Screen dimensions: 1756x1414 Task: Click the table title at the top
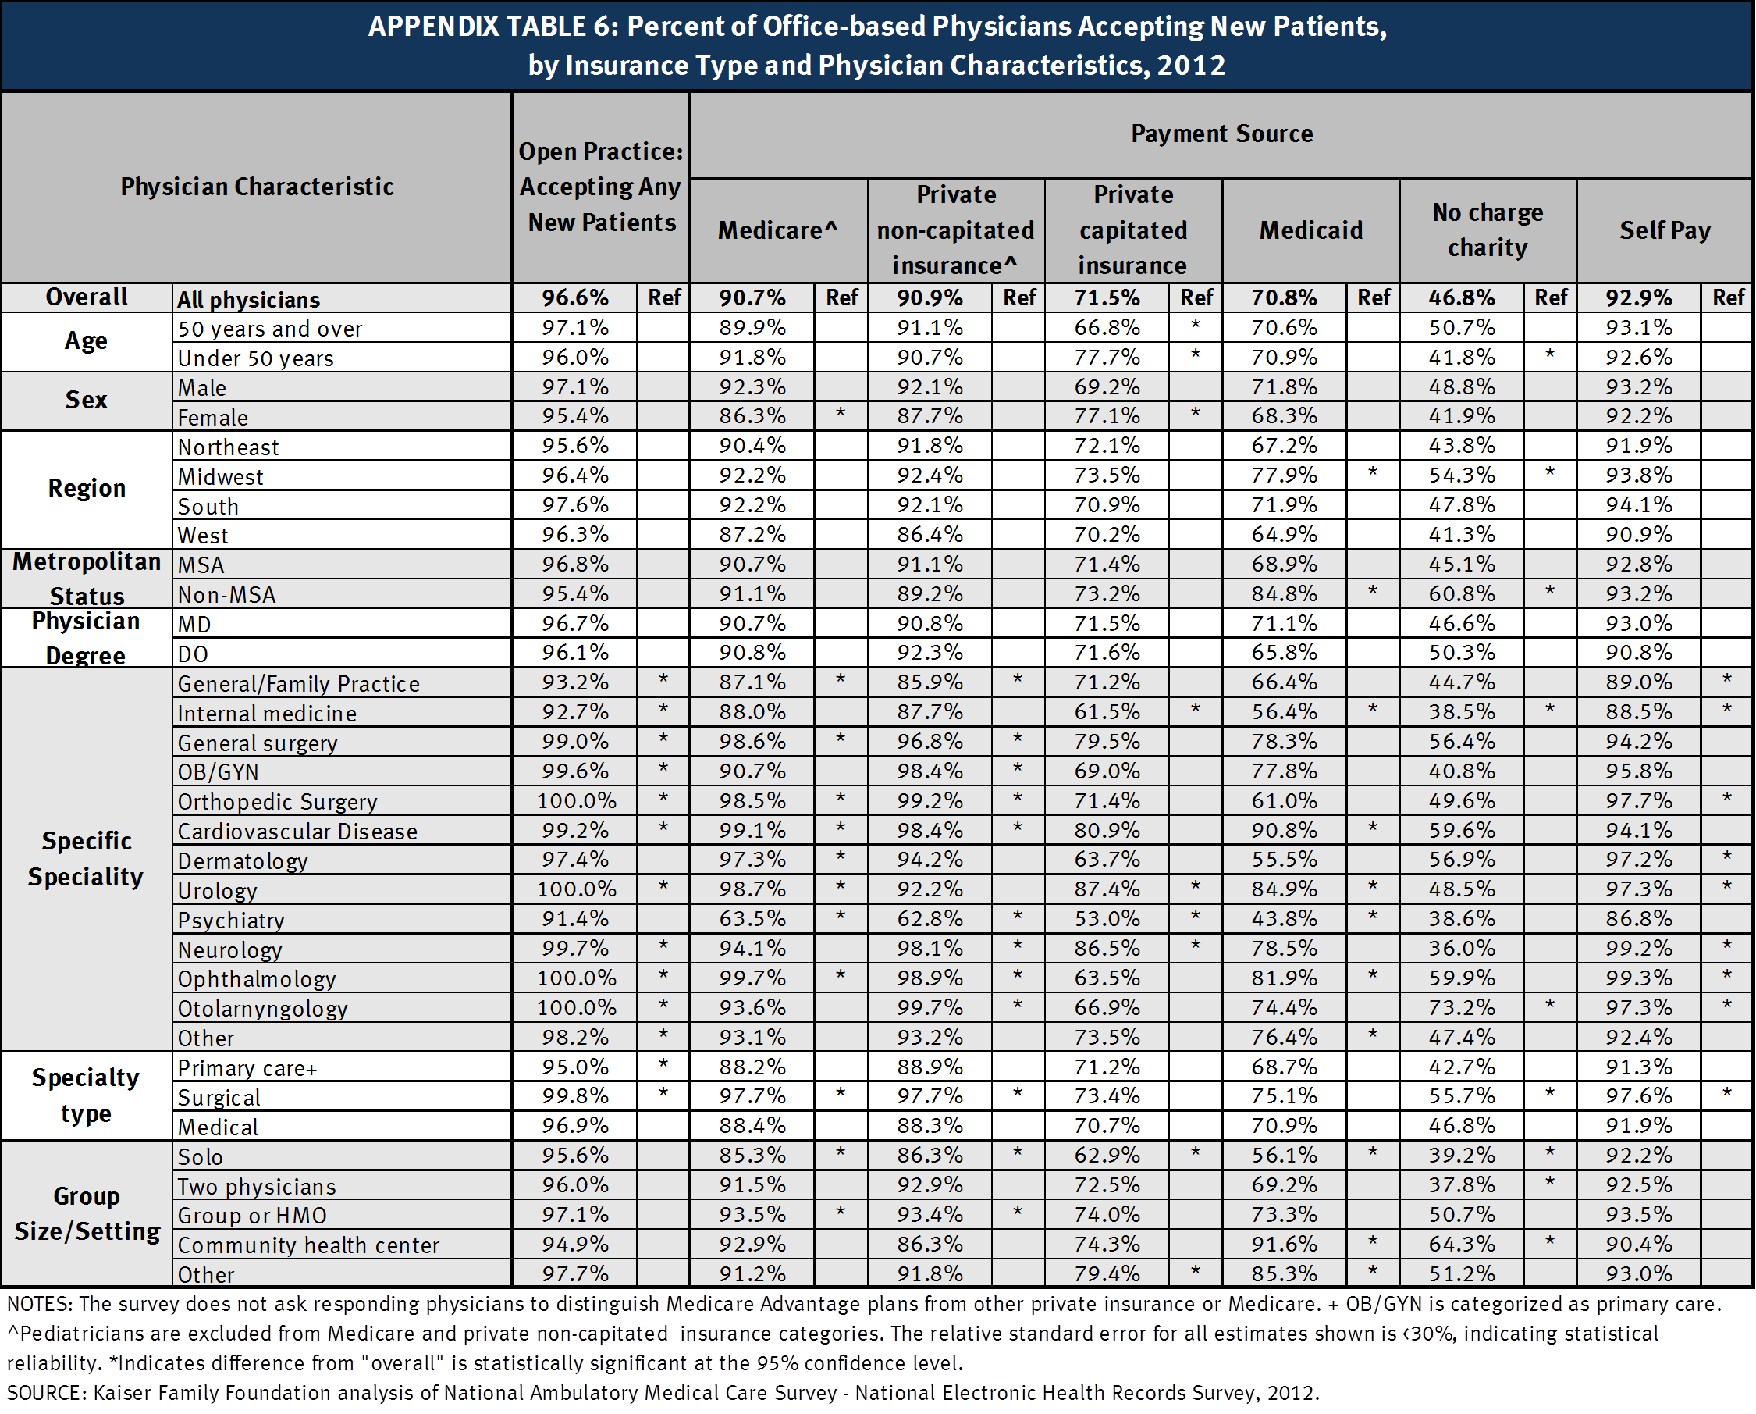pos(876,45)
